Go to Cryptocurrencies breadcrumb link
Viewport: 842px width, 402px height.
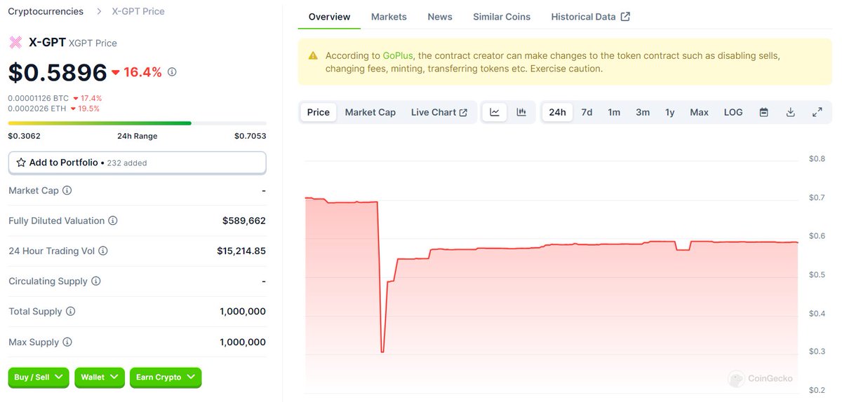[46, 11]
